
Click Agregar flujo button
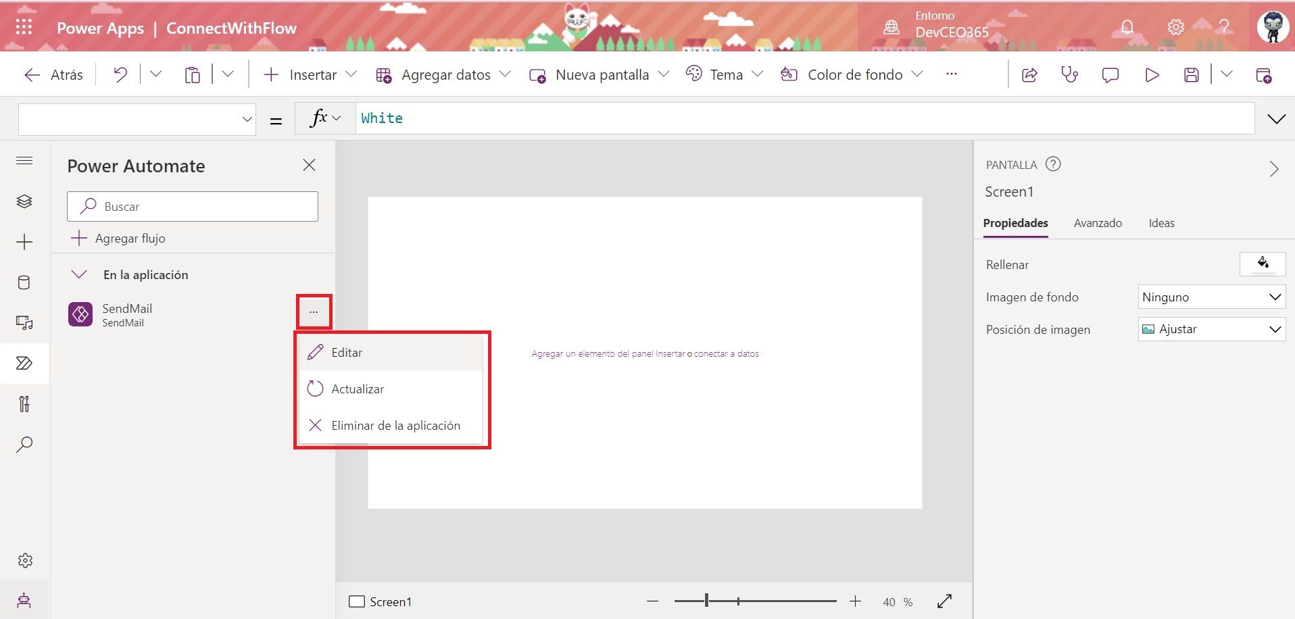pyautogui.click(x=118, y=238)
